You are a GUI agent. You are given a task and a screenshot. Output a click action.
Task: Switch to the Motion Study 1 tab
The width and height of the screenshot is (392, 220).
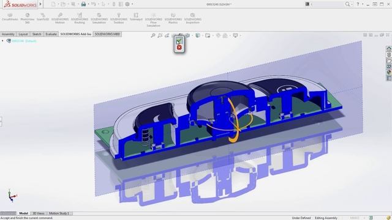point(59,213)
